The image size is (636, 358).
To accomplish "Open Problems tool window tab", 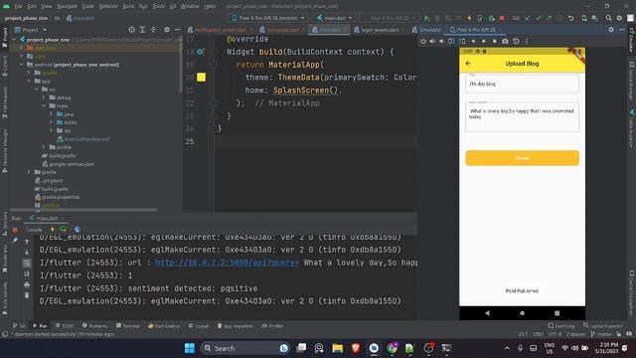I will (95, 326).
